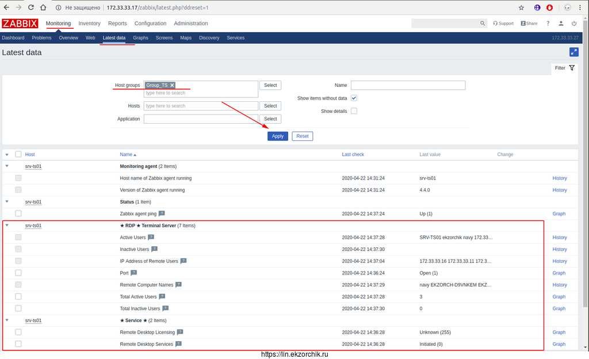
Task: Check the Zabbix agent ping row checkbox
Action: click(x=18, y=213)
